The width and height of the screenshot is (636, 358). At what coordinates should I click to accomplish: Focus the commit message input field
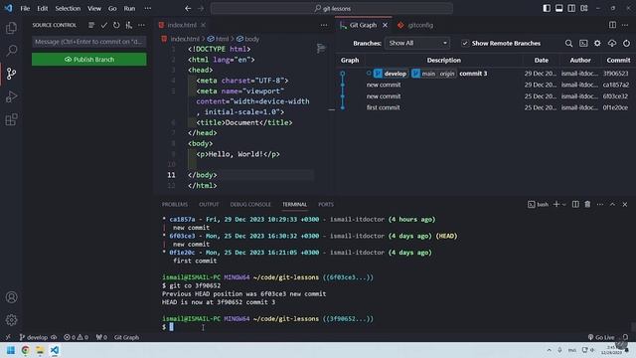click(x=89, y=42)
